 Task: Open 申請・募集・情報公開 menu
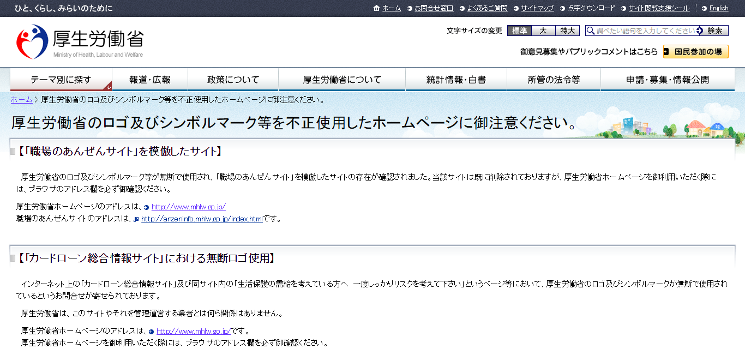point(668,80)
